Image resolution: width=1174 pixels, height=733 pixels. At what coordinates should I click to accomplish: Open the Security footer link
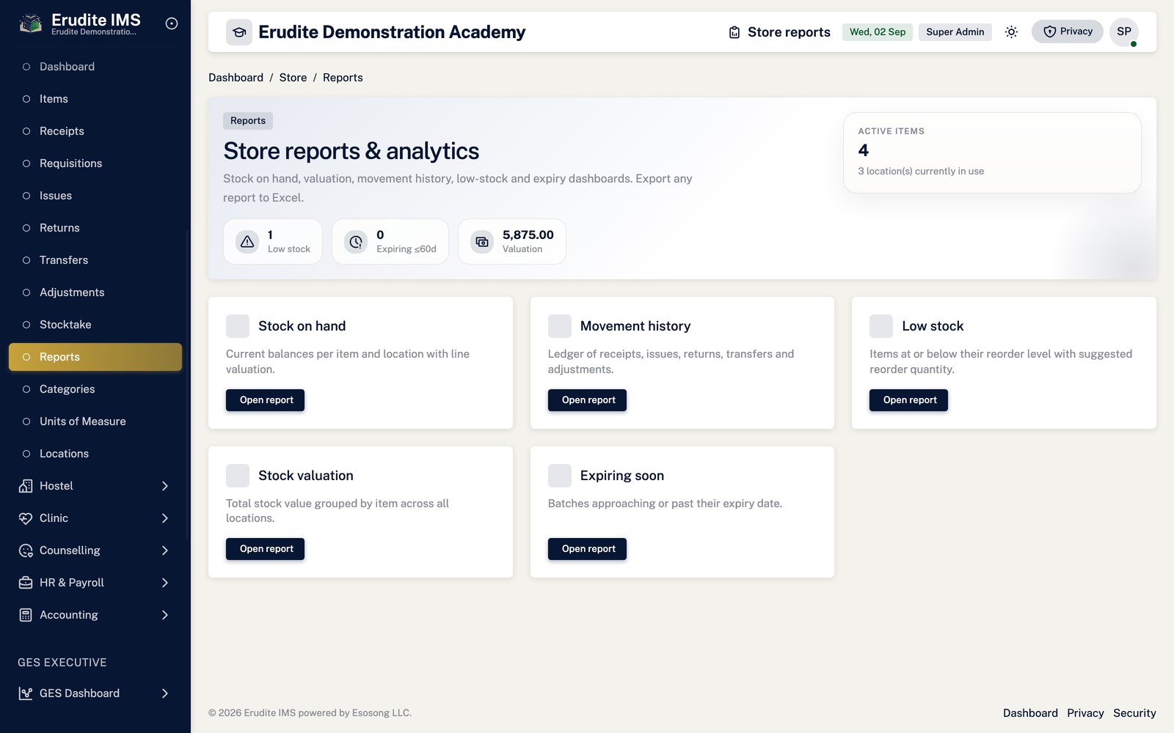point(1134,713)
